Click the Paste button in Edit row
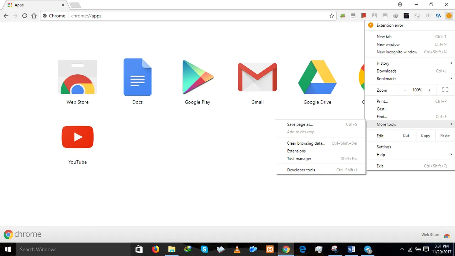 [445, 136]
